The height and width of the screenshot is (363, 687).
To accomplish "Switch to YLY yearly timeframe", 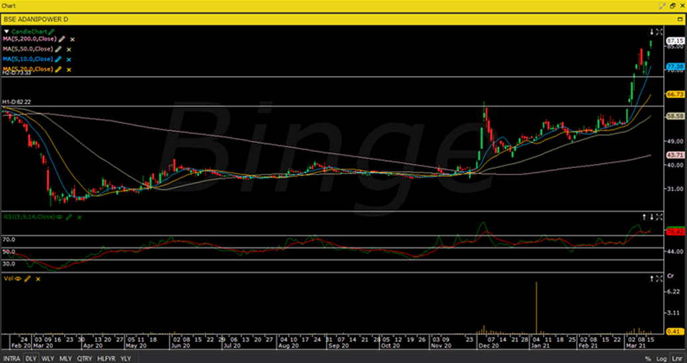I will click(126, 358).
